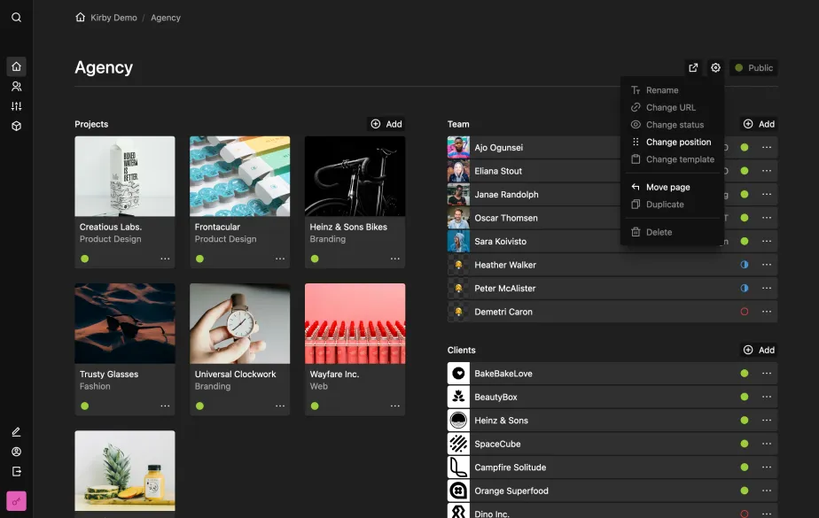Click the account icon in bottom sidebar
The width and height of the screenshot is (819, 518).
(16, 452)
